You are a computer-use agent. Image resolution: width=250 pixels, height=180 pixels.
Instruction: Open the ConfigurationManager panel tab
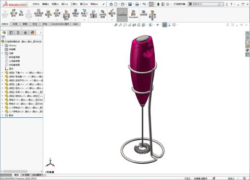pyautogui.click(x=18, y=33)
